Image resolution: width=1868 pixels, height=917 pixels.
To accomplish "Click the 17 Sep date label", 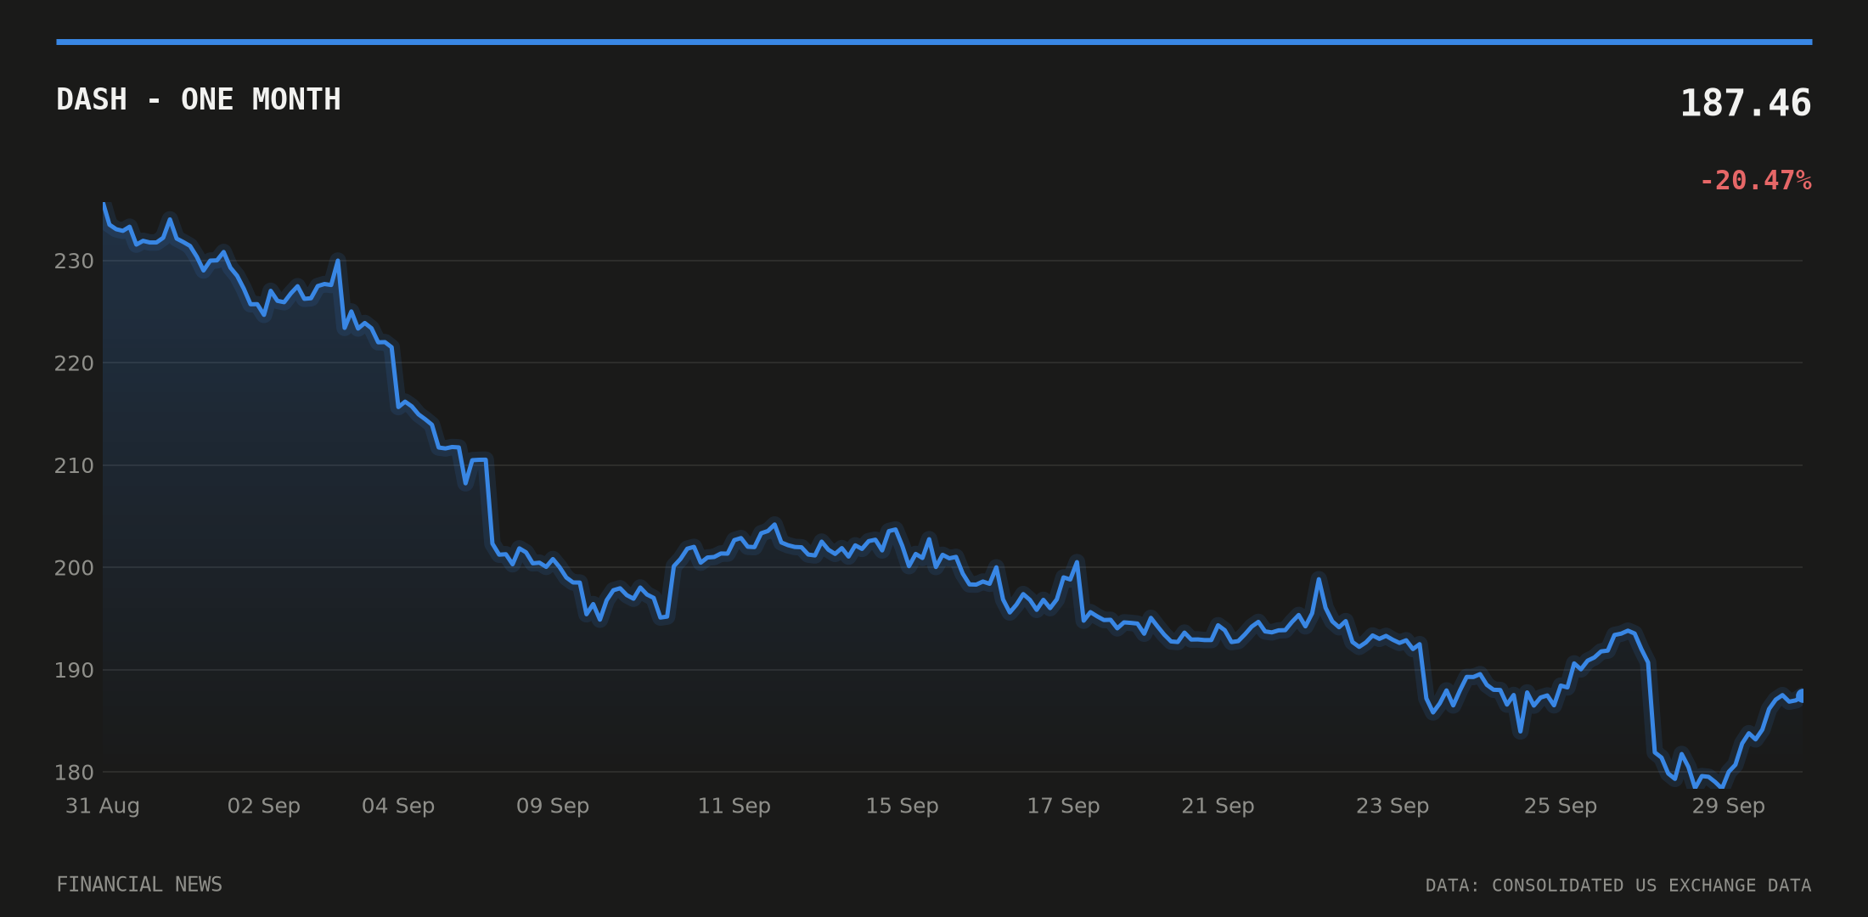I will pos(1064,806).
